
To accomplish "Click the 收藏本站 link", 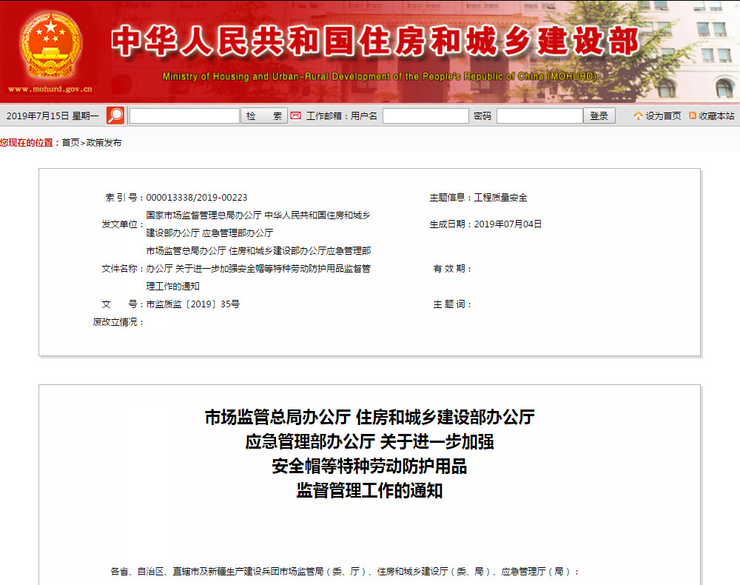I will (x=716, y=116).
